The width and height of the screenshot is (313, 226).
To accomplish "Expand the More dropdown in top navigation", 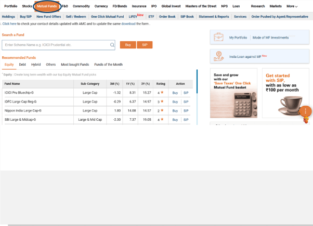I will (x=292, y=6).
